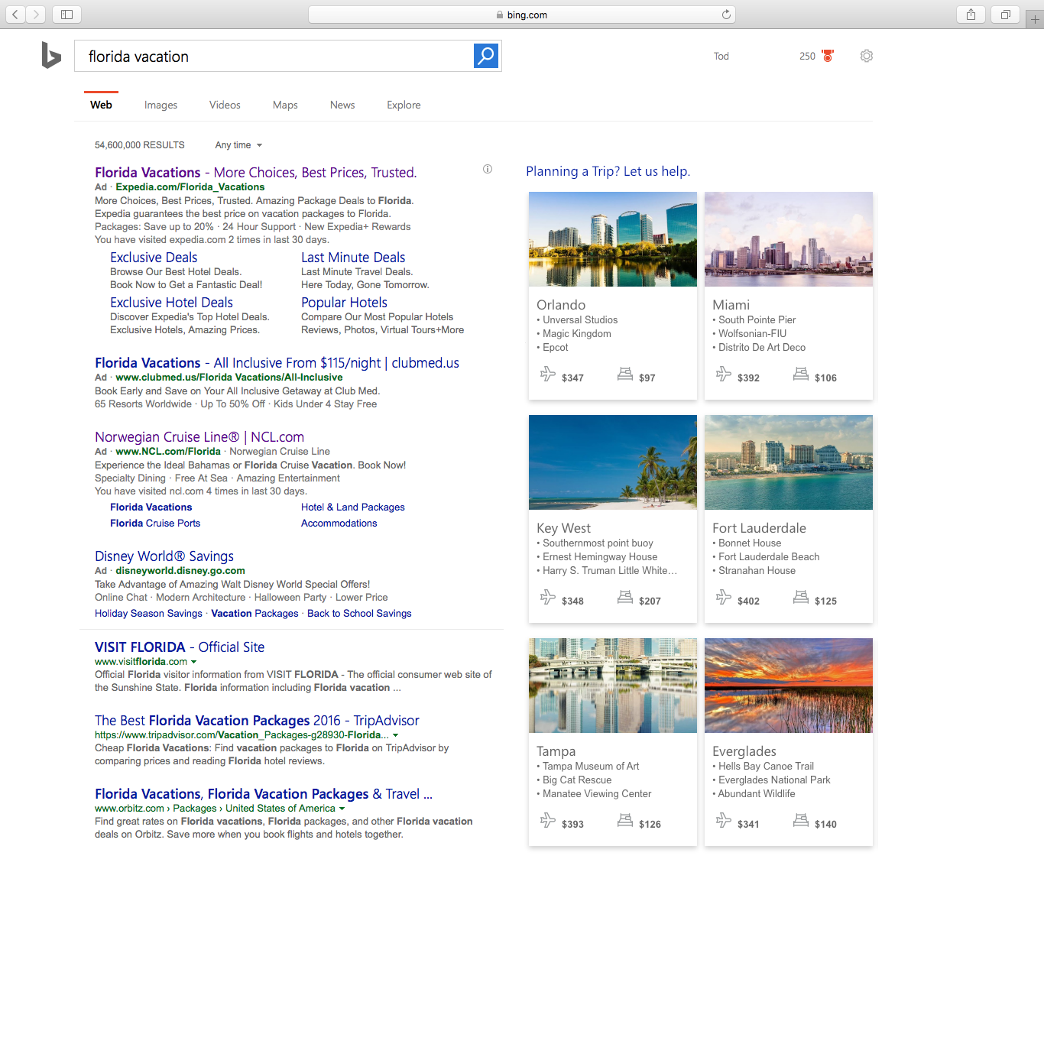
Task: Open the clubmed.us All Inclusive ad link
Action: [277, 363]
